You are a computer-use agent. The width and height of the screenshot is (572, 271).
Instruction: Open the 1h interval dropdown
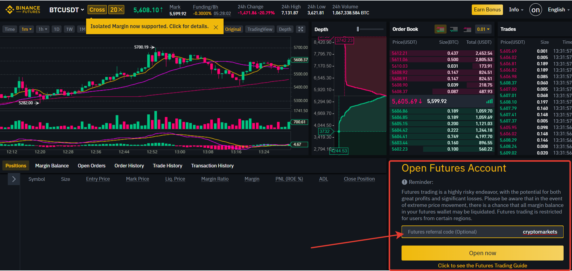pyautogui.click(x=43, y=29)
